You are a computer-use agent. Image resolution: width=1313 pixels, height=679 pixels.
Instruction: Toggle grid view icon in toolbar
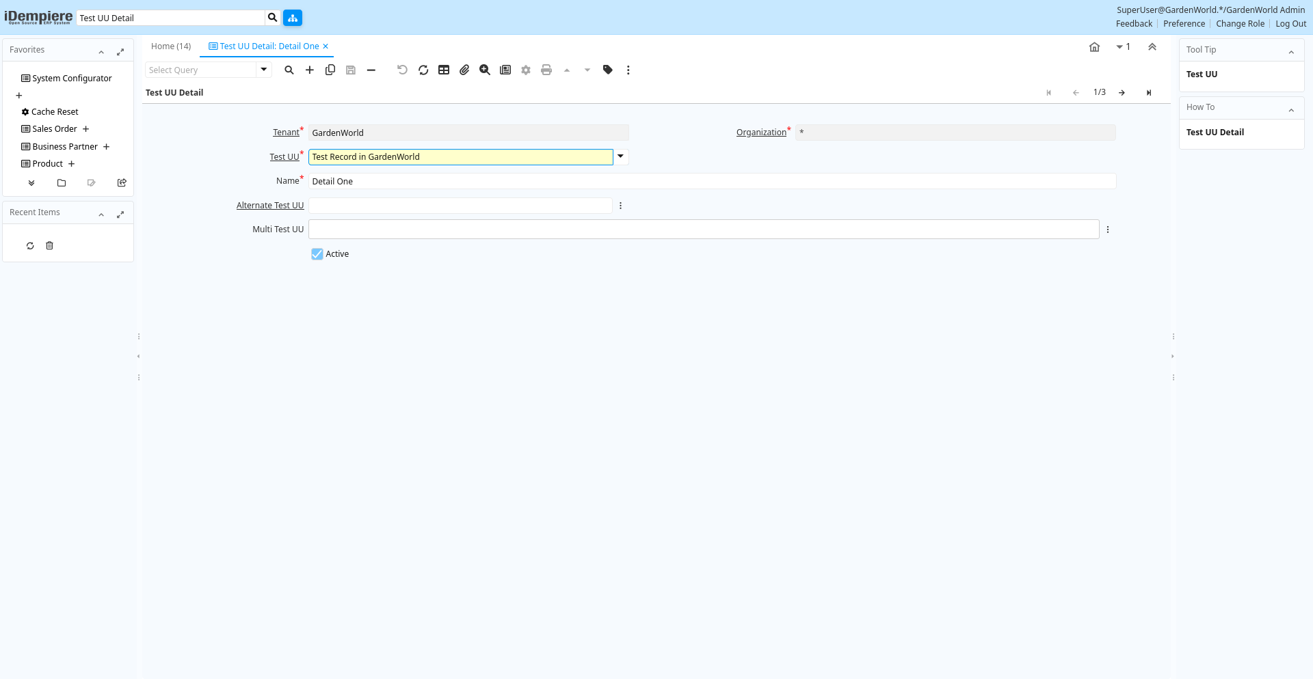point(444,70)
